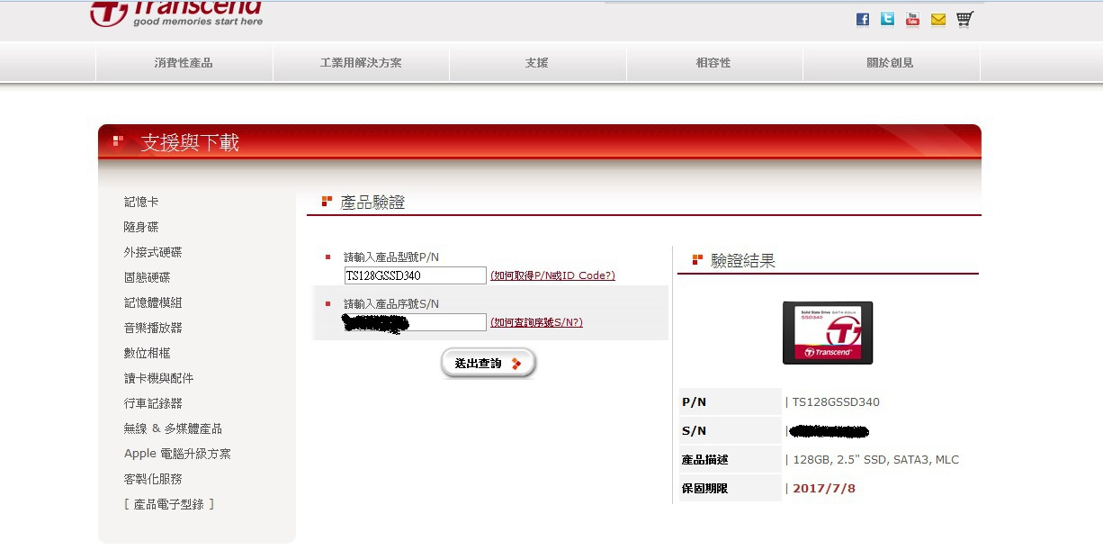Select 數位相框 in the sidebar
Screen dimensions: 1103x559
pyautogui.click(x=148, y=353)
